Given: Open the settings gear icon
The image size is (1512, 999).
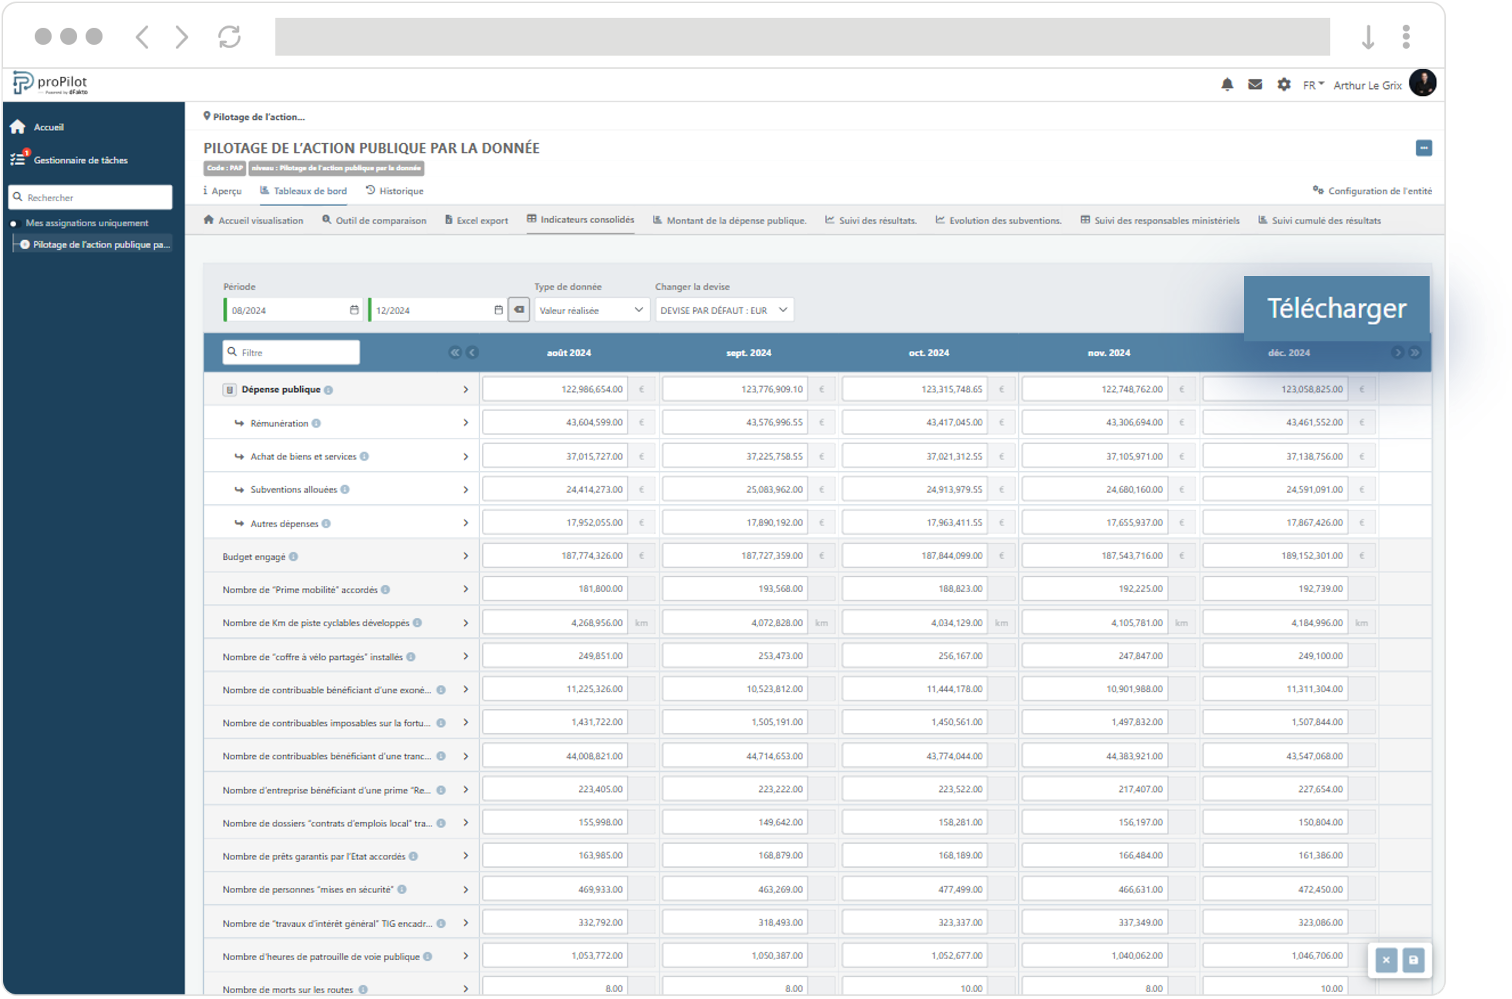Looking at the screenshot, I should (1284, 83).
